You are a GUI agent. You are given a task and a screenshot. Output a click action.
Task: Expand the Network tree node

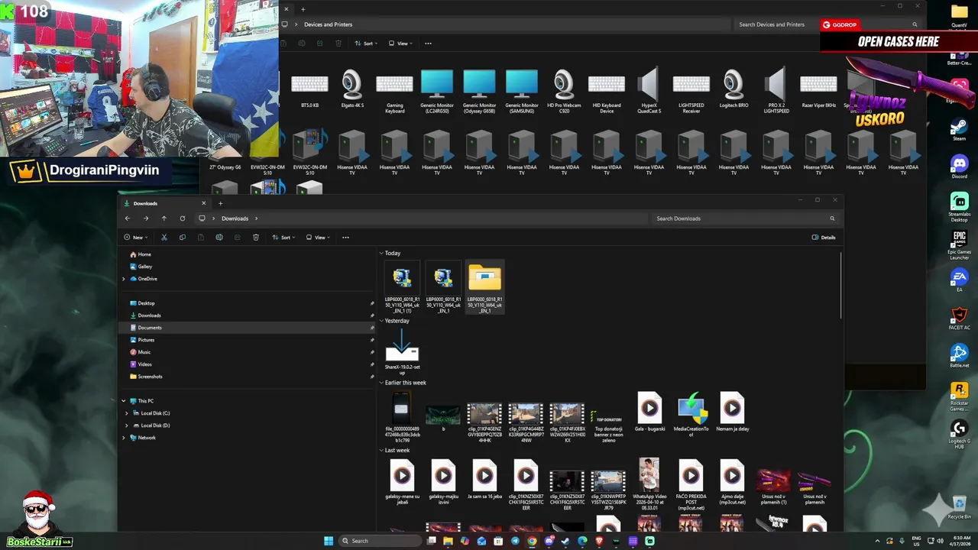pyautogui.click(x=124, y=438)
